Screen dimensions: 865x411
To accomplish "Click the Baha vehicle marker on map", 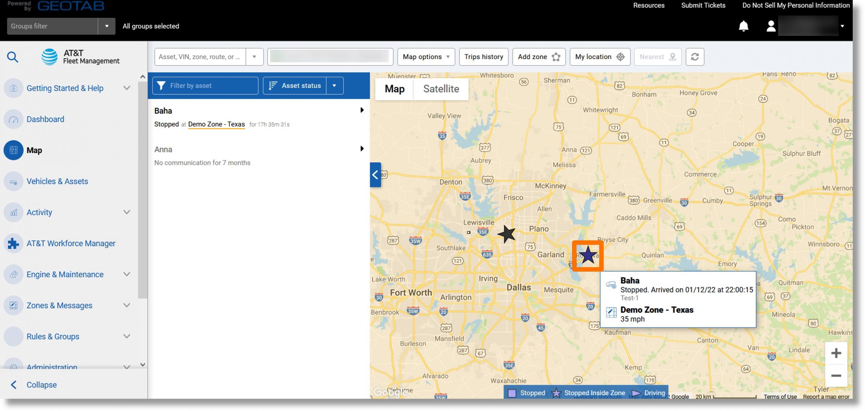I will point(587,255).
